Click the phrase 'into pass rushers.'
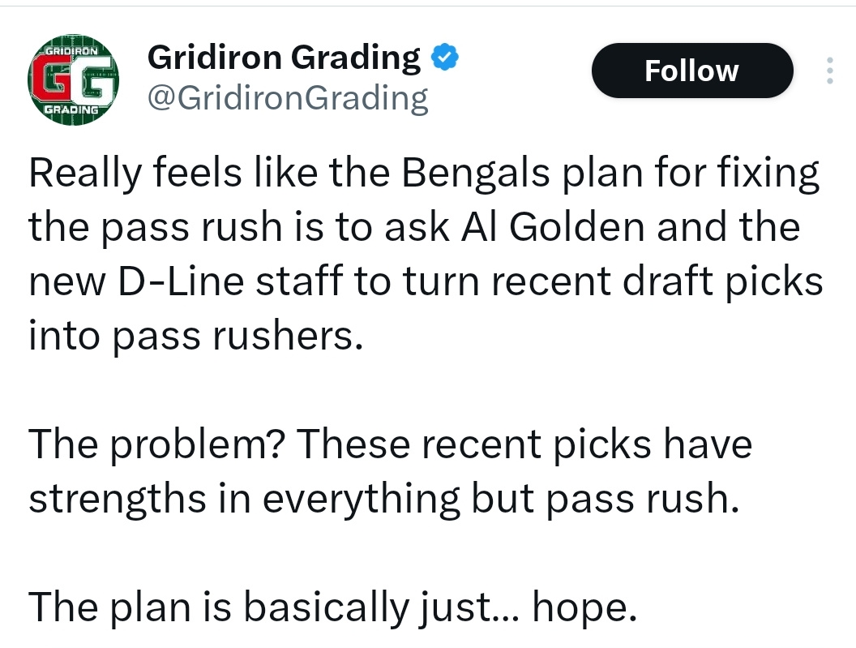The width and height of the screenshot is (856, 648). [x=195, y=336]
